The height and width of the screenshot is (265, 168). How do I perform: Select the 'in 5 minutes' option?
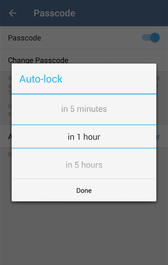(x=84, y=109)
